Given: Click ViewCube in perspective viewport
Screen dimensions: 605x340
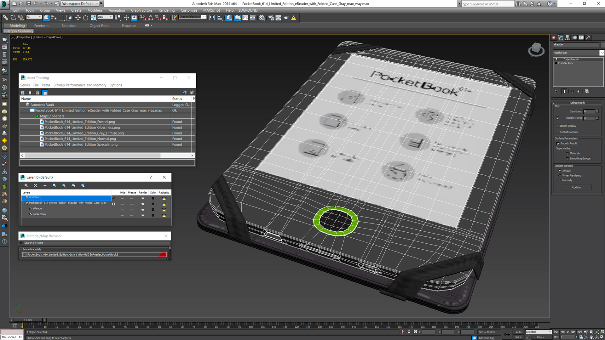Looking at the screenshot, I should [x=536, y=49].
